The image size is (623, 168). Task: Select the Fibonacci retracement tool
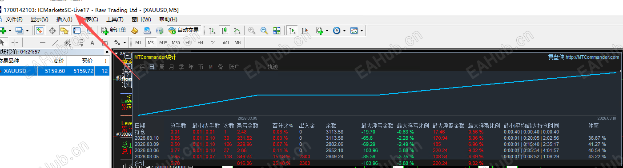click(x=80, y=43)
